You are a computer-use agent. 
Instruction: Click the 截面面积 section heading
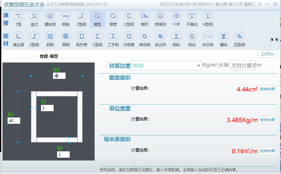120,78
